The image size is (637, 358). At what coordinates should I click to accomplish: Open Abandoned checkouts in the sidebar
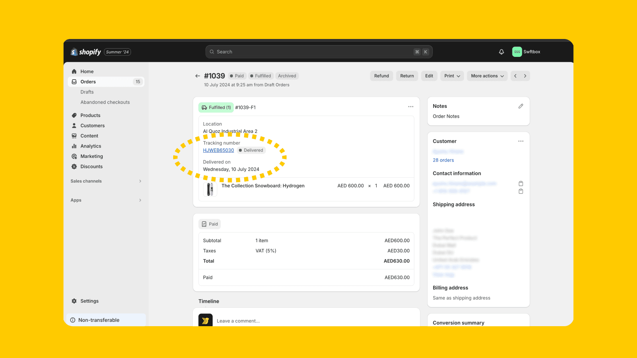tap(105, 102)
